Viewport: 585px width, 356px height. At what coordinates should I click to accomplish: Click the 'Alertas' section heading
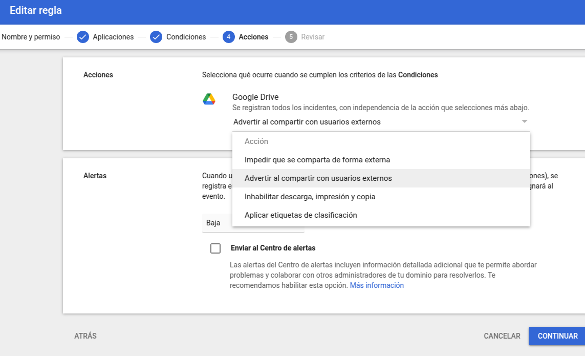click(x=95, y=176)
